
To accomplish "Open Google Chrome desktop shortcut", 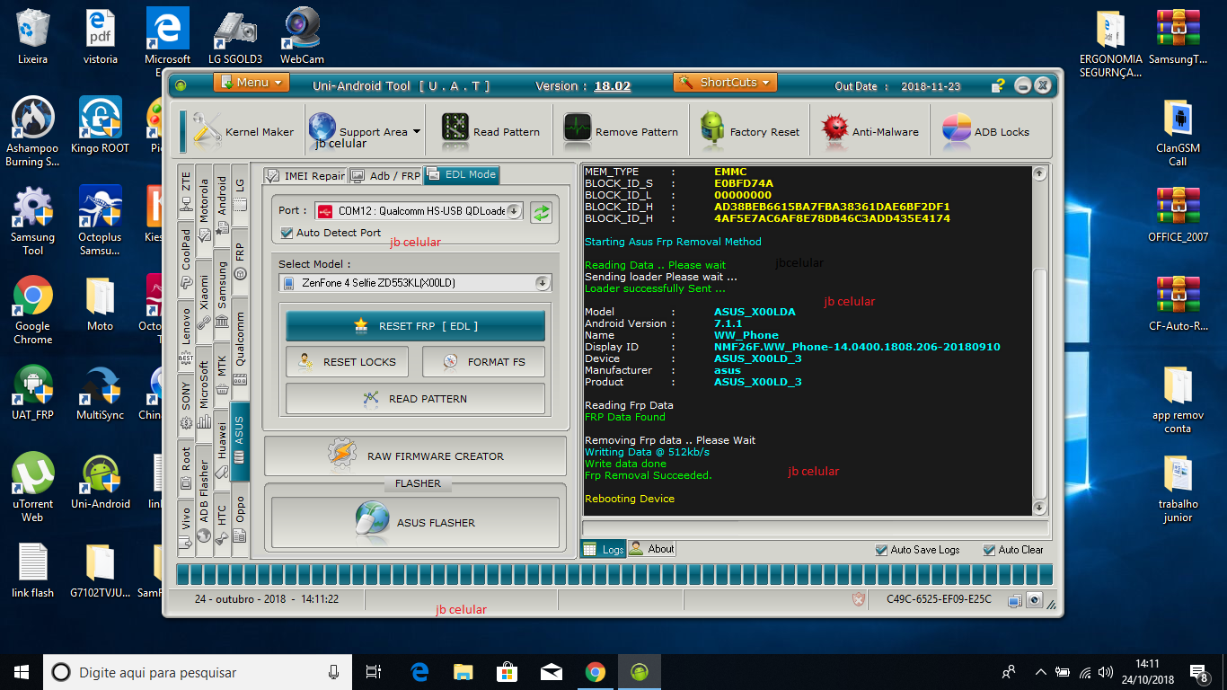I will [x=33, y=310].
